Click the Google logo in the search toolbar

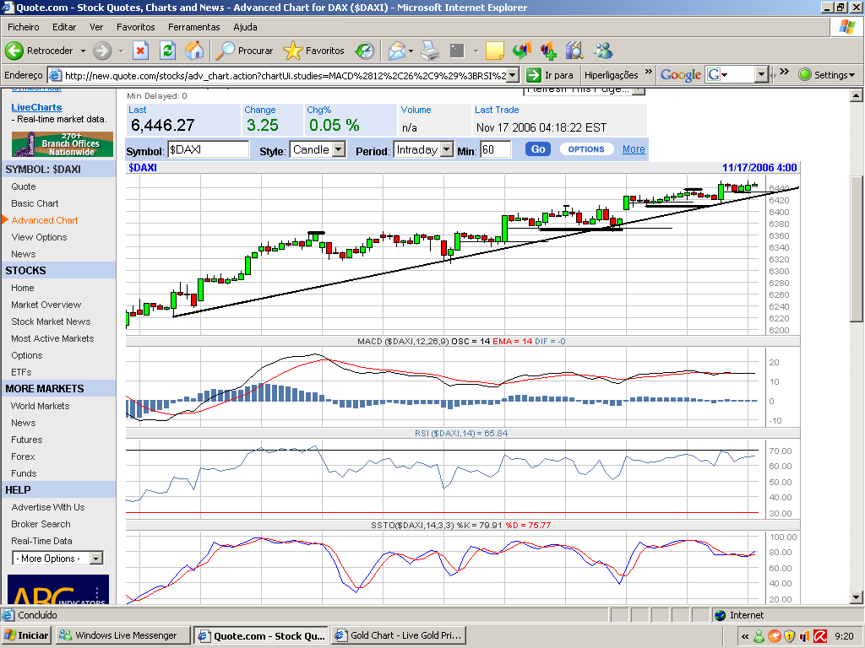[x=681, y=75]
